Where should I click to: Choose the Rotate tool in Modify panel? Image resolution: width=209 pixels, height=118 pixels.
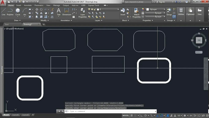coord(41,9)
